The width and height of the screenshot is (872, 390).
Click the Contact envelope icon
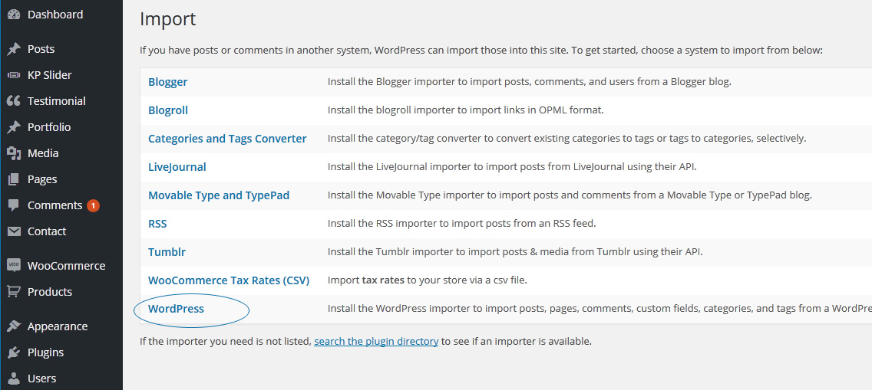coord(13,231)
